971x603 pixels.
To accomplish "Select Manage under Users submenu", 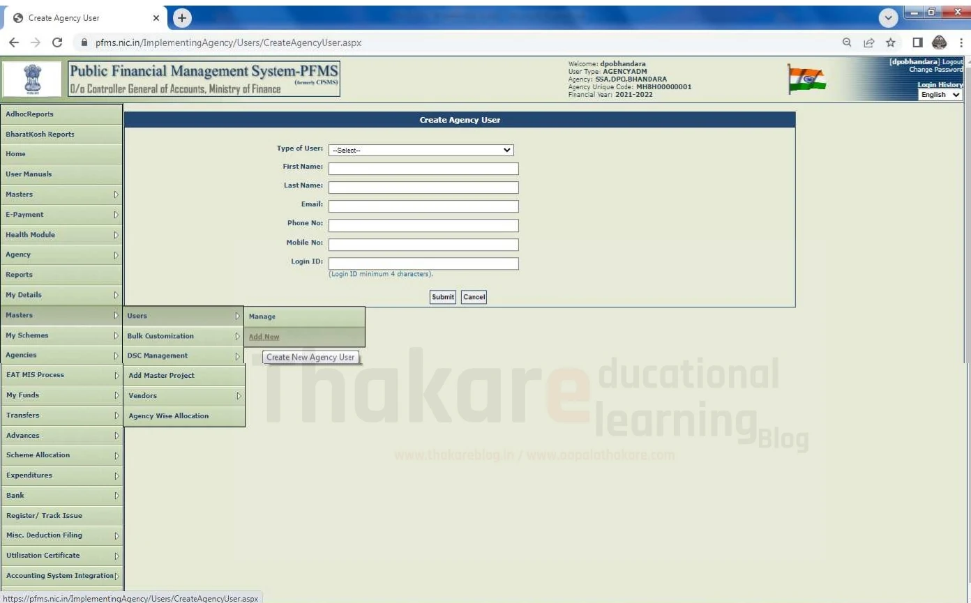I will (304, 316).
